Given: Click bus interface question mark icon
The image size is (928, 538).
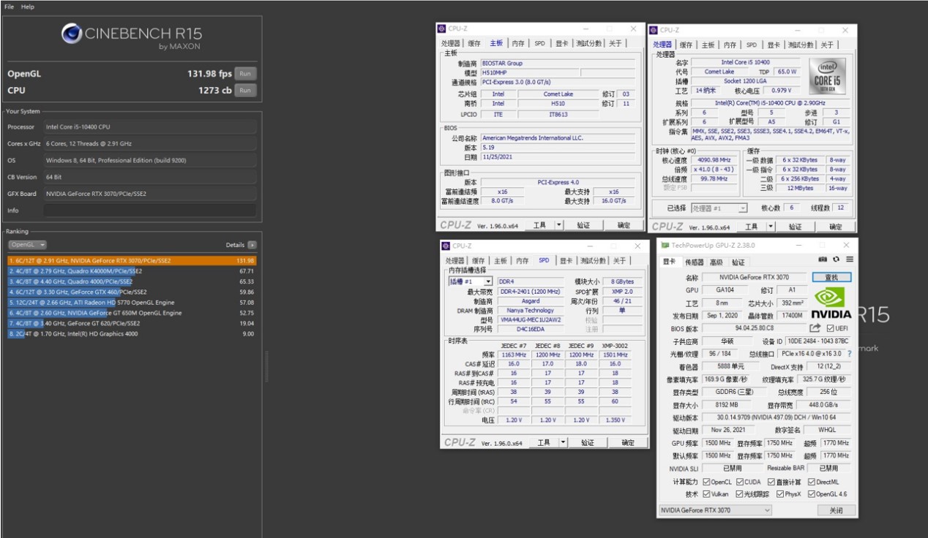Looking at the screenshot, I should pos(849,354).
